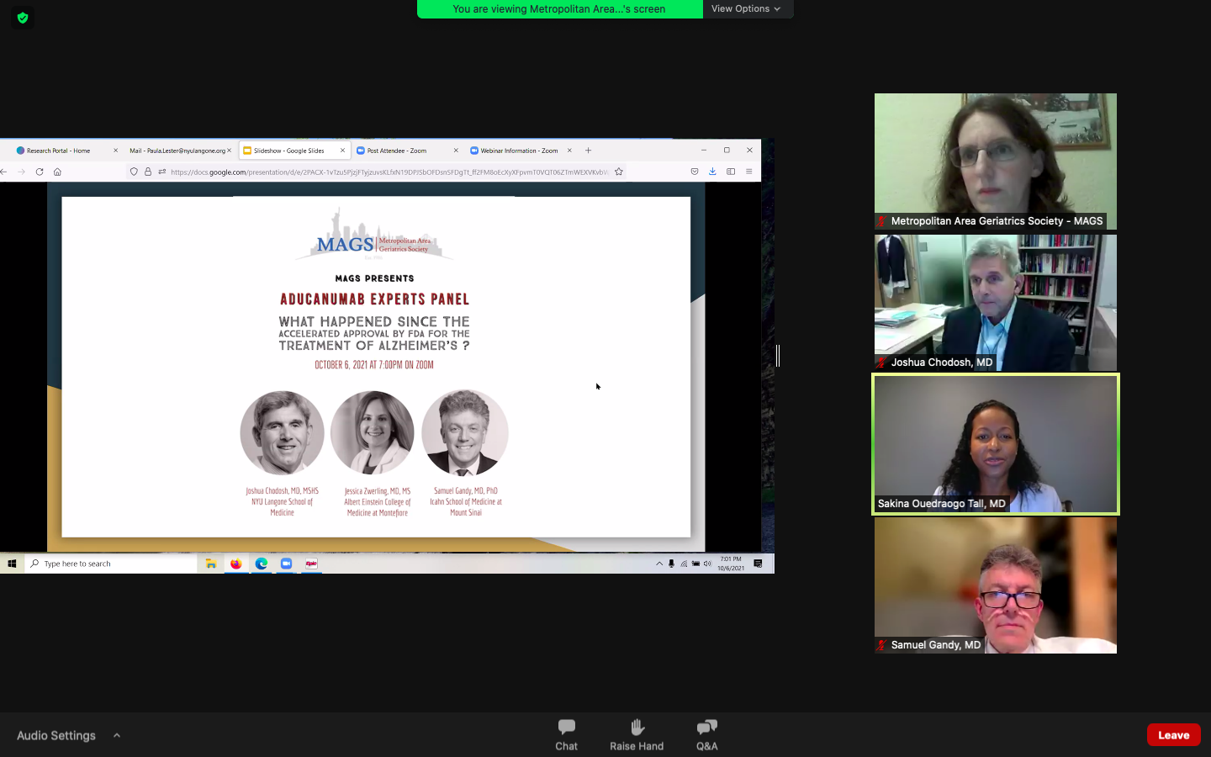Close the Post Attendee - Zoom tab
Image resolution: width=1211 pixels, height=757 pixels.
(456, 151)
